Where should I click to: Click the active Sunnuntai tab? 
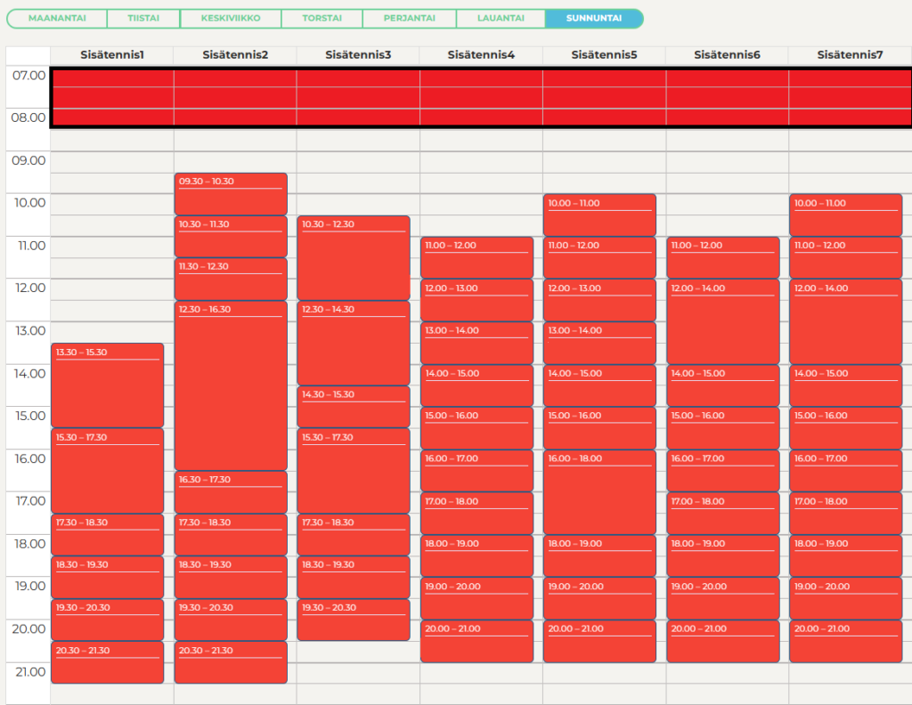(x=594, y=18)
